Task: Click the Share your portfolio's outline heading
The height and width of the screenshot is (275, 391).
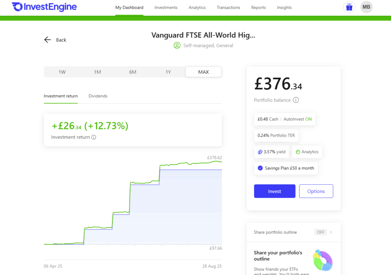Action: 278,256
